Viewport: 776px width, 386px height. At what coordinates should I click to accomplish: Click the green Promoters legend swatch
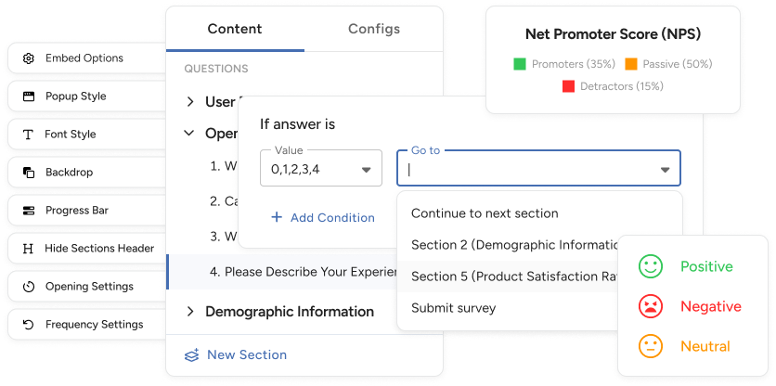coord(520,64)
